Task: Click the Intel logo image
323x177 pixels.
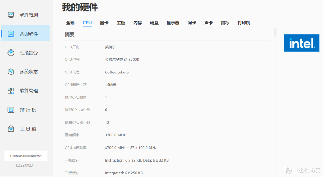Action: tap(301, 43)
